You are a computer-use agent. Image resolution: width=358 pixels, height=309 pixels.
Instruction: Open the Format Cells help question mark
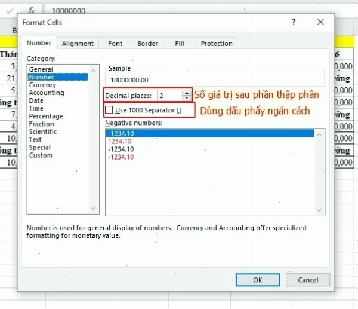tap(294, 22)
